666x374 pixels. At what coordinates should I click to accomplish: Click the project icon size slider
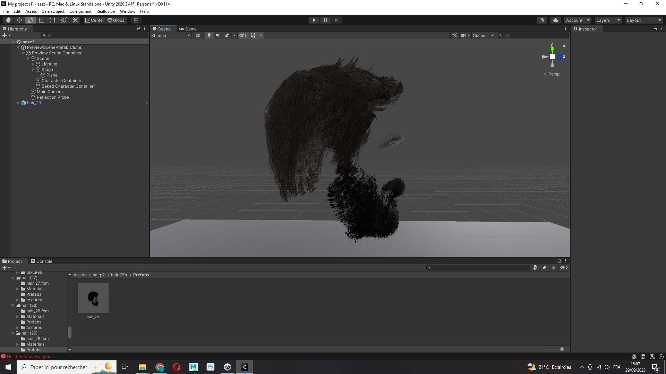[x=562, y=349]
